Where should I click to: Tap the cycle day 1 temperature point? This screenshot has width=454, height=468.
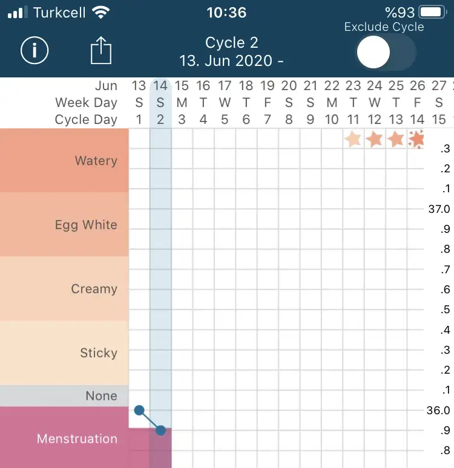click(139, 411)
